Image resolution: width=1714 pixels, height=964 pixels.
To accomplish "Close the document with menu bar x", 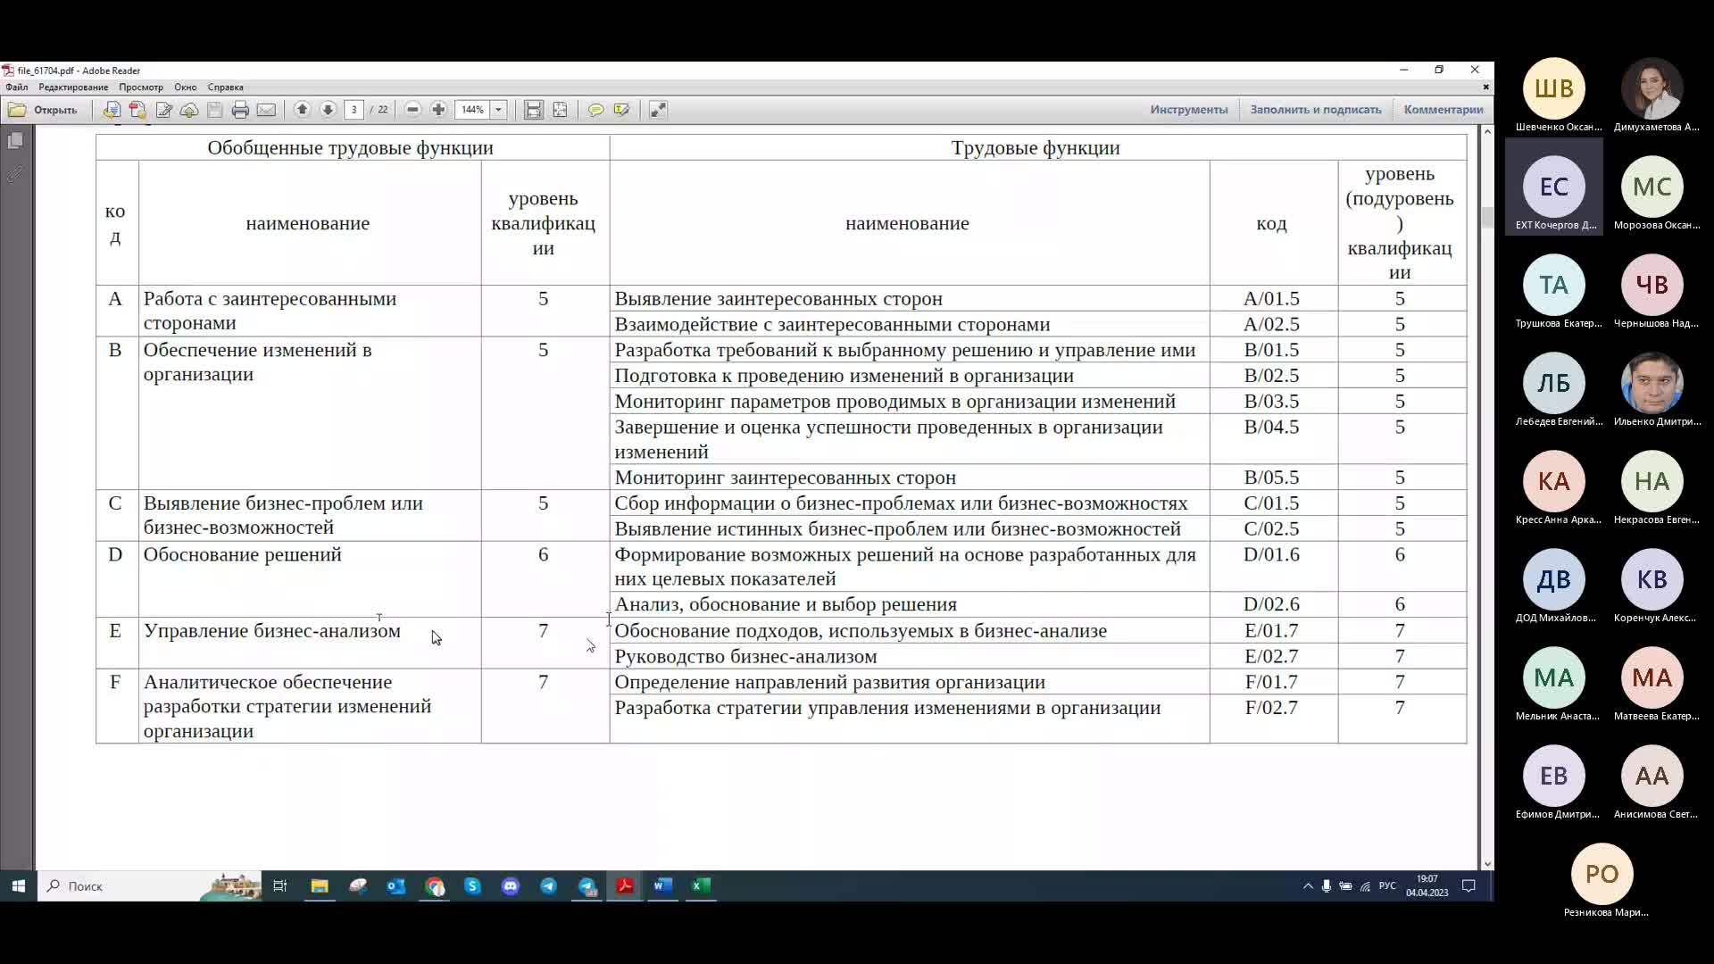I will pyautogui.click(x=1485, y=87).
